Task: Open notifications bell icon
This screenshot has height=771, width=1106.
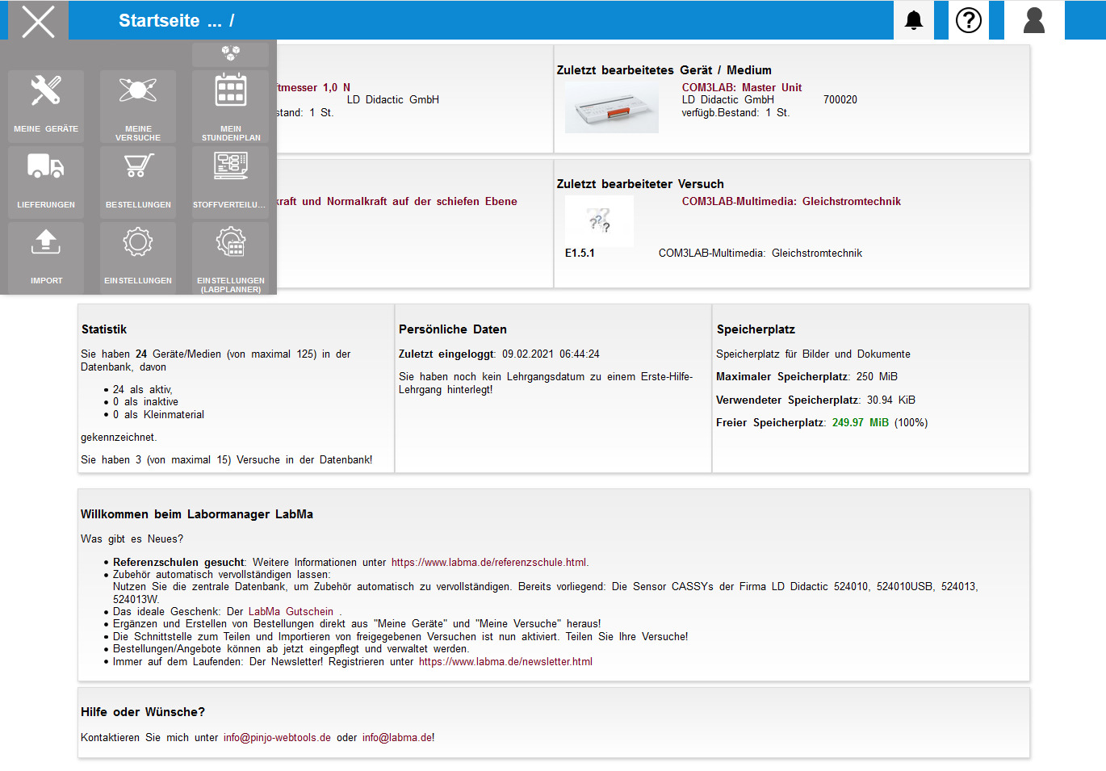Action: 914,20
